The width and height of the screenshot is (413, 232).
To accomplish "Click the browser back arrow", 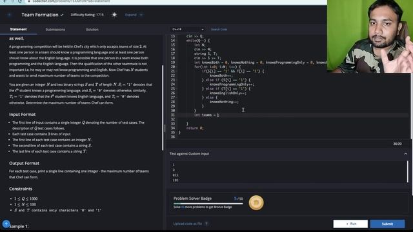I will click(5, 1).
